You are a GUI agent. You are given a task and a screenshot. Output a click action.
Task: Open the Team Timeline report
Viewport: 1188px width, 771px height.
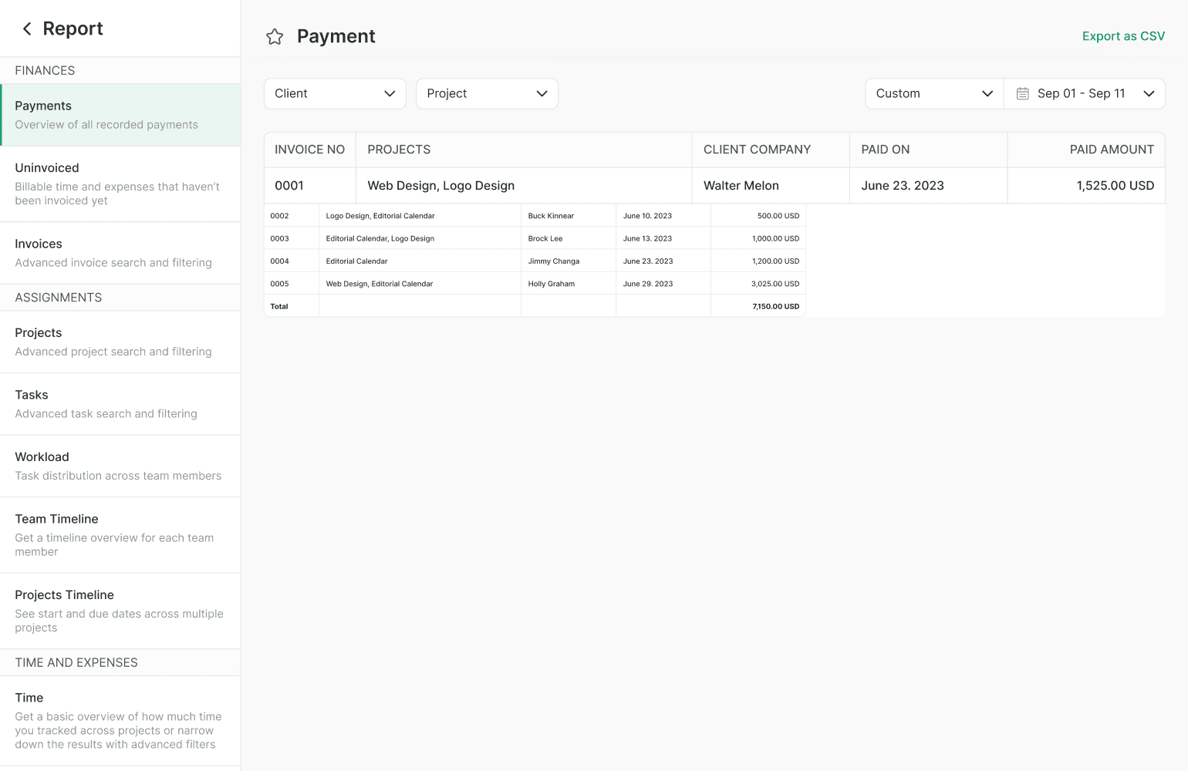pos(120,534)
